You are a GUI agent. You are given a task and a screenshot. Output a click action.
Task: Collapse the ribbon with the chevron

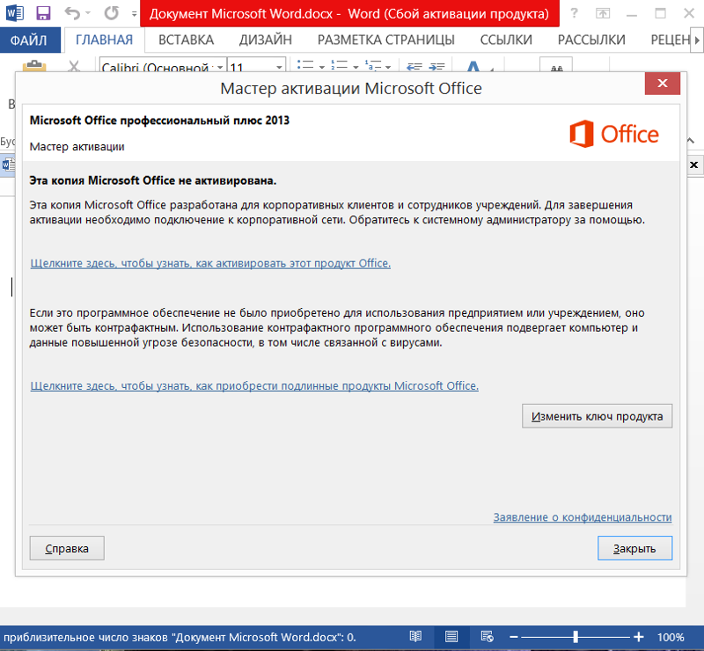click(691, 141)
